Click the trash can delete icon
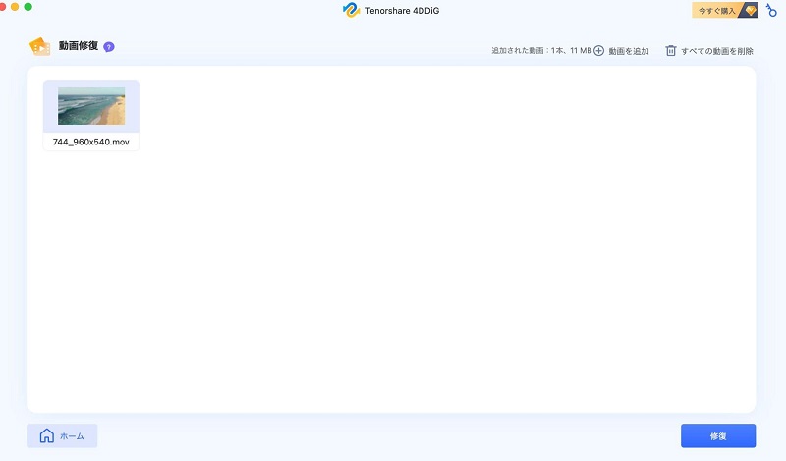The height and width of the screenshot is (461, 786). [671, 51]
